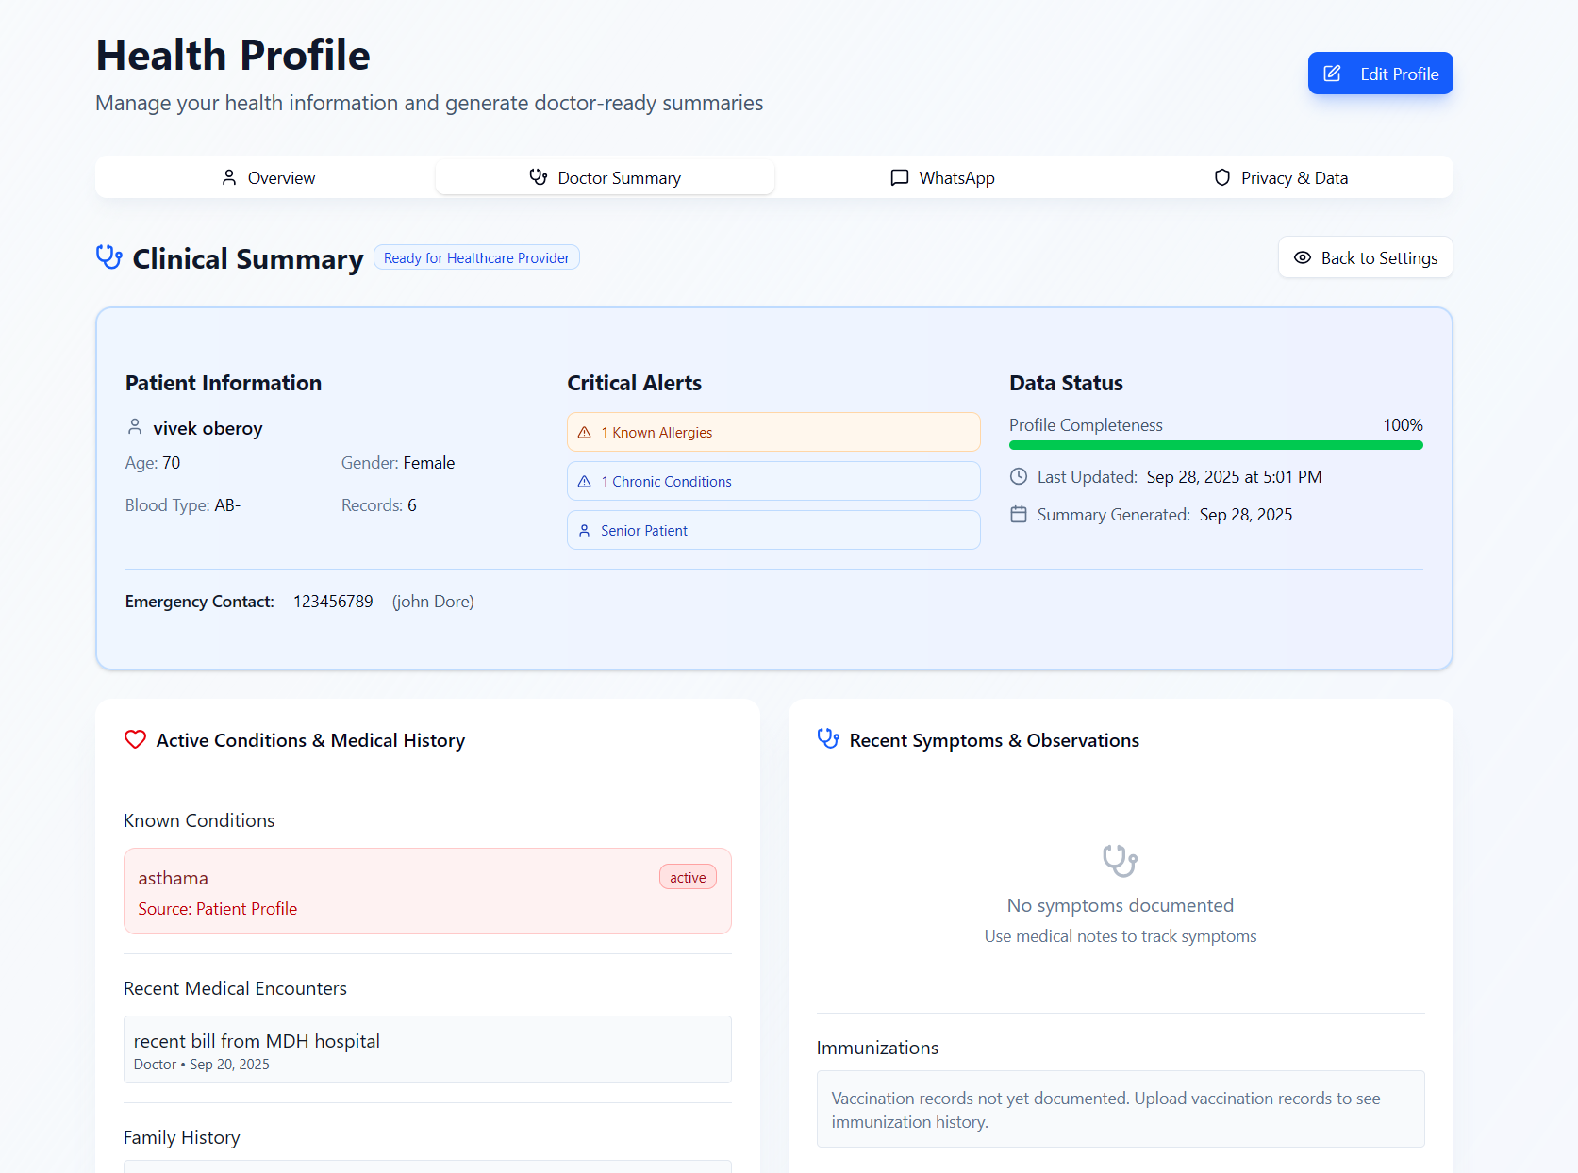Click the clock icon beside Last Updated
Image resolution: width=1578 pixels, height=1173 pixels.
[1019, 476]
